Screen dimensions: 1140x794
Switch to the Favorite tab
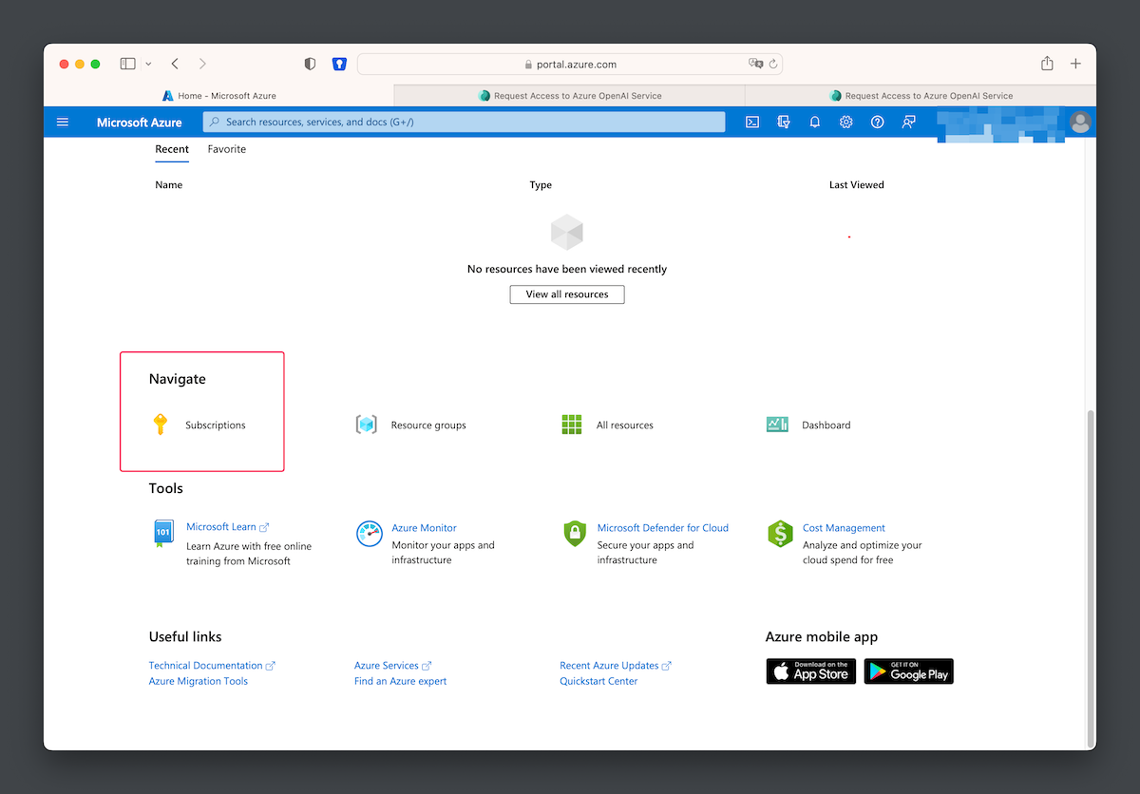coord(227,149)
